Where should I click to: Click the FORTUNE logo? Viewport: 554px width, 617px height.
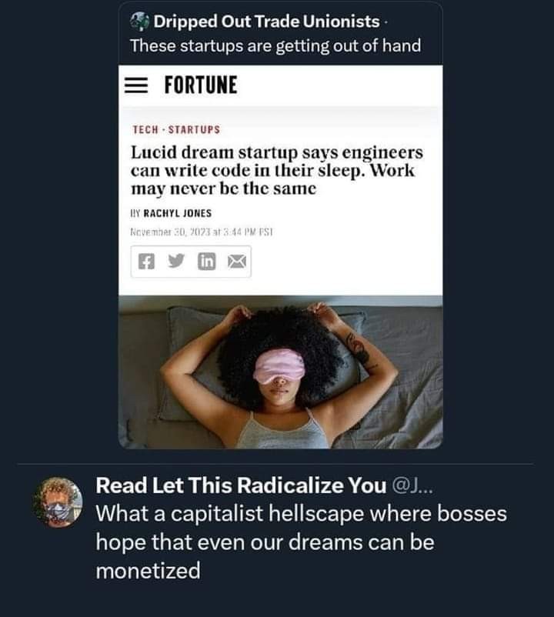coord(201,85)
